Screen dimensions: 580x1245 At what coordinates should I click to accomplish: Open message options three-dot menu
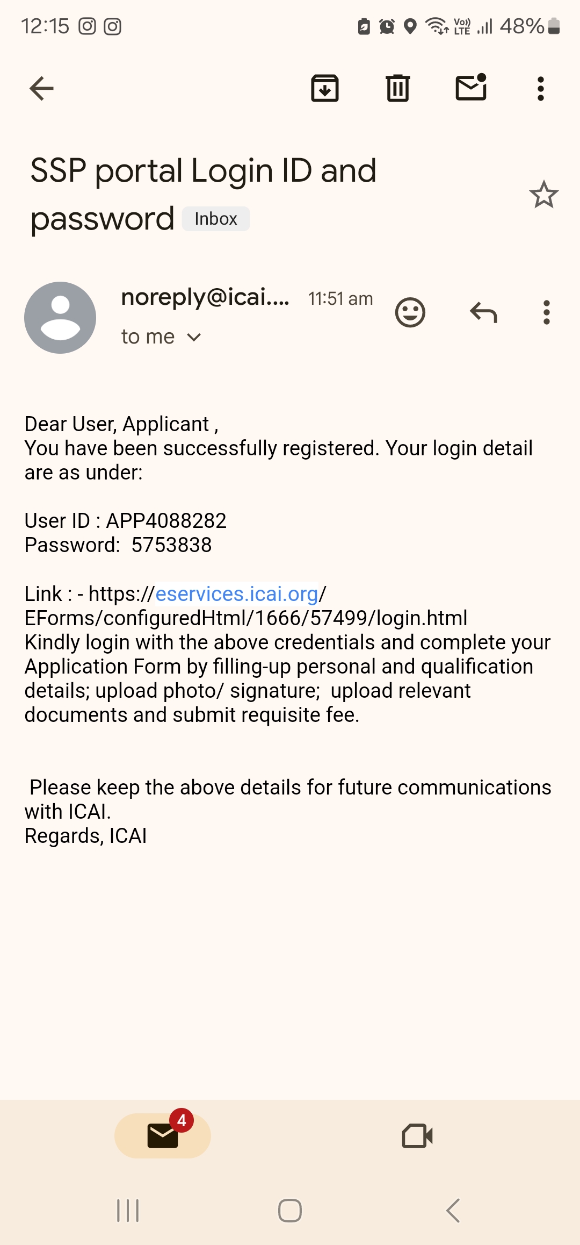tap(546, 312)
